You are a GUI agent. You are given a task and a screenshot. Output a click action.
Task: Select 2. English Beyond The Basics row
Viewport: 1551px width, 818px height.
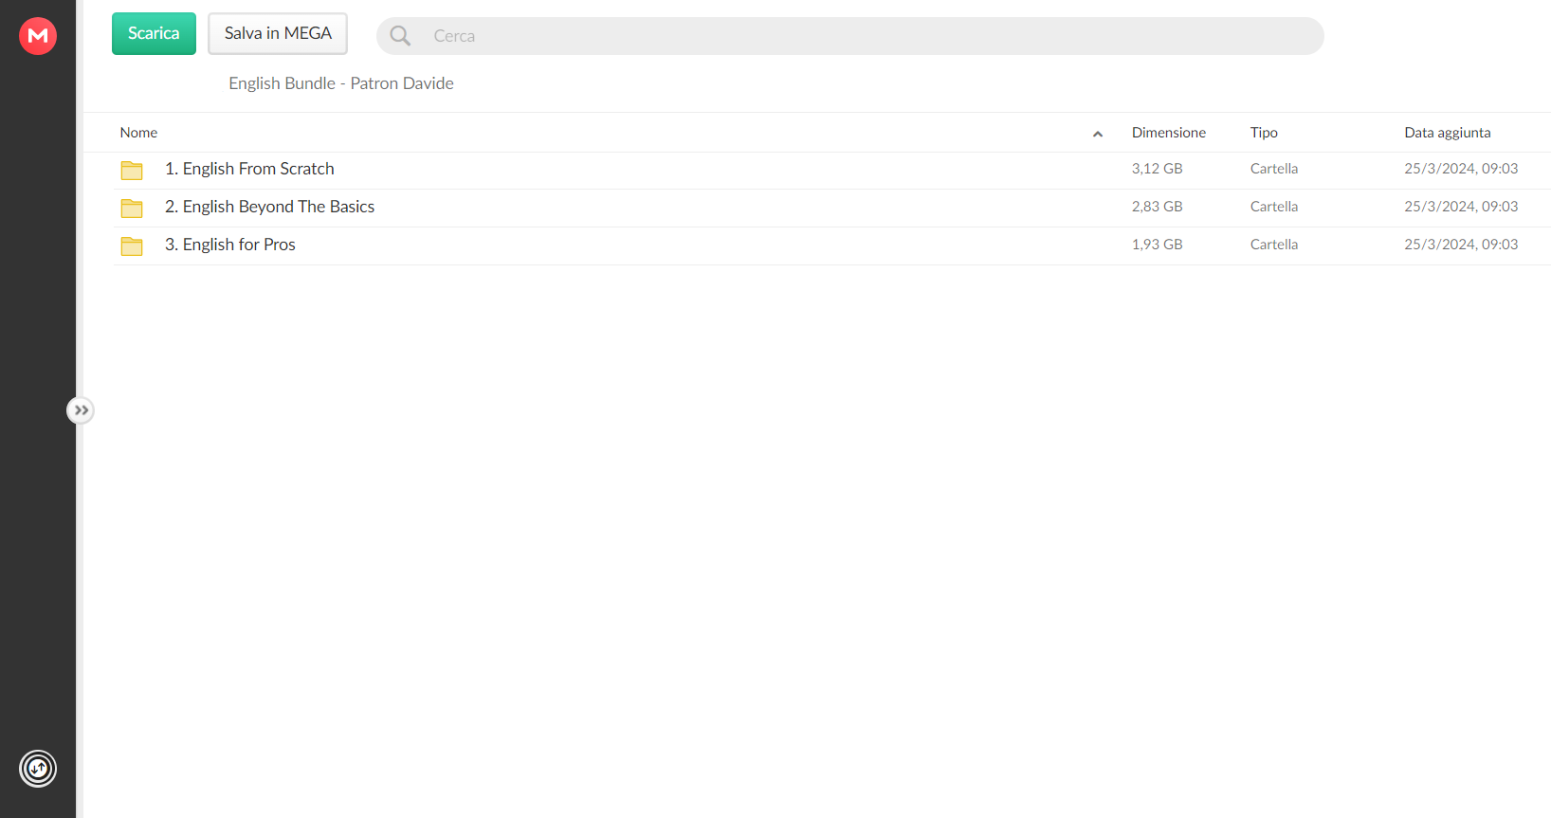pos(832,208)
